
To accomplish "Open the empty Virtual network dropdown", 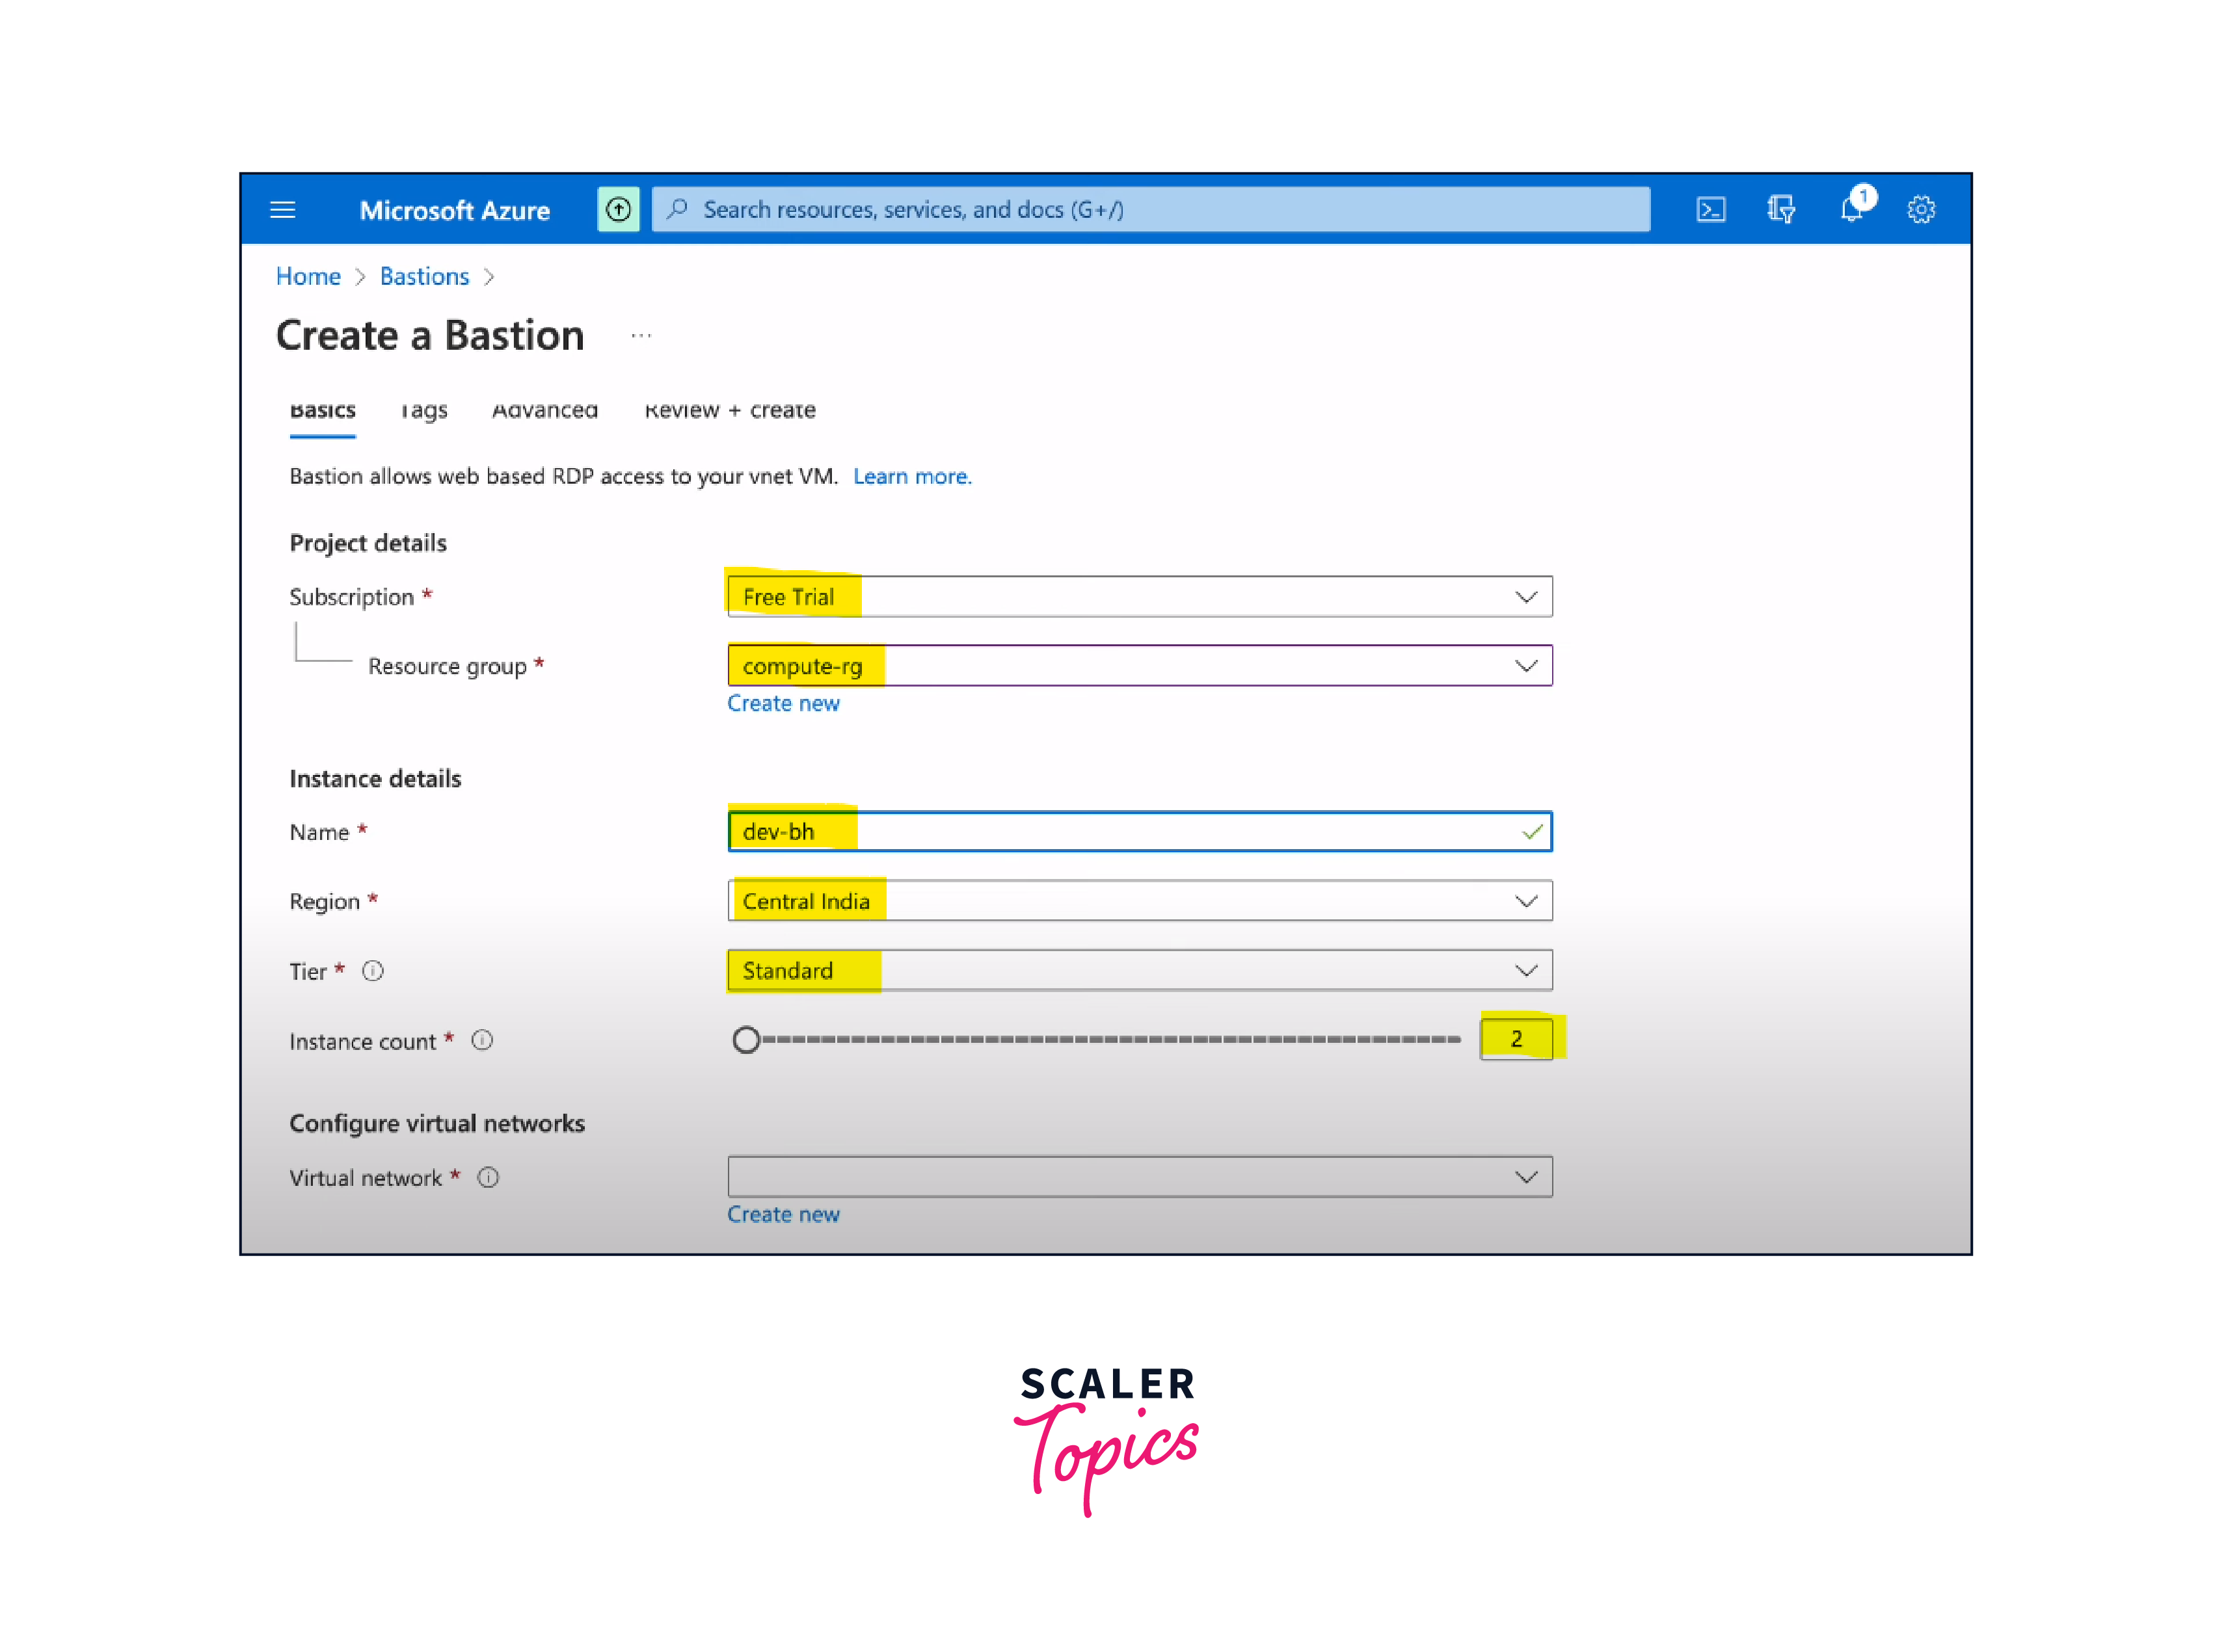I will point(1140,1177).
